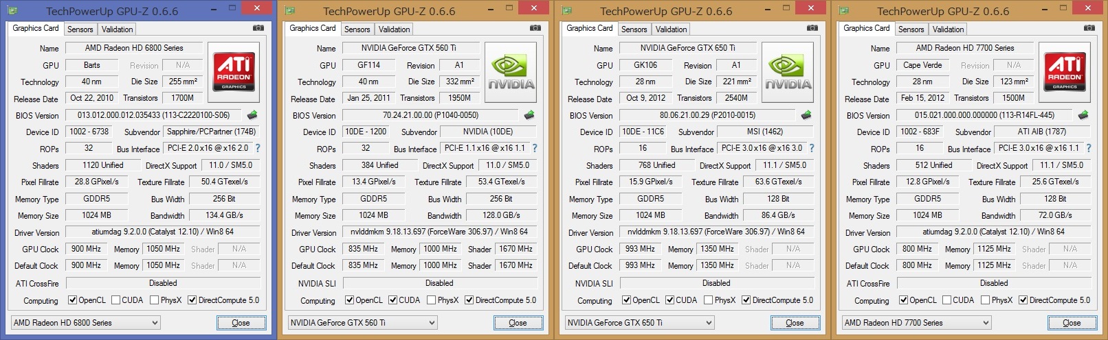
Task: Click Close button in GTX 560 Ti window
Action: (x=518, y=322)
